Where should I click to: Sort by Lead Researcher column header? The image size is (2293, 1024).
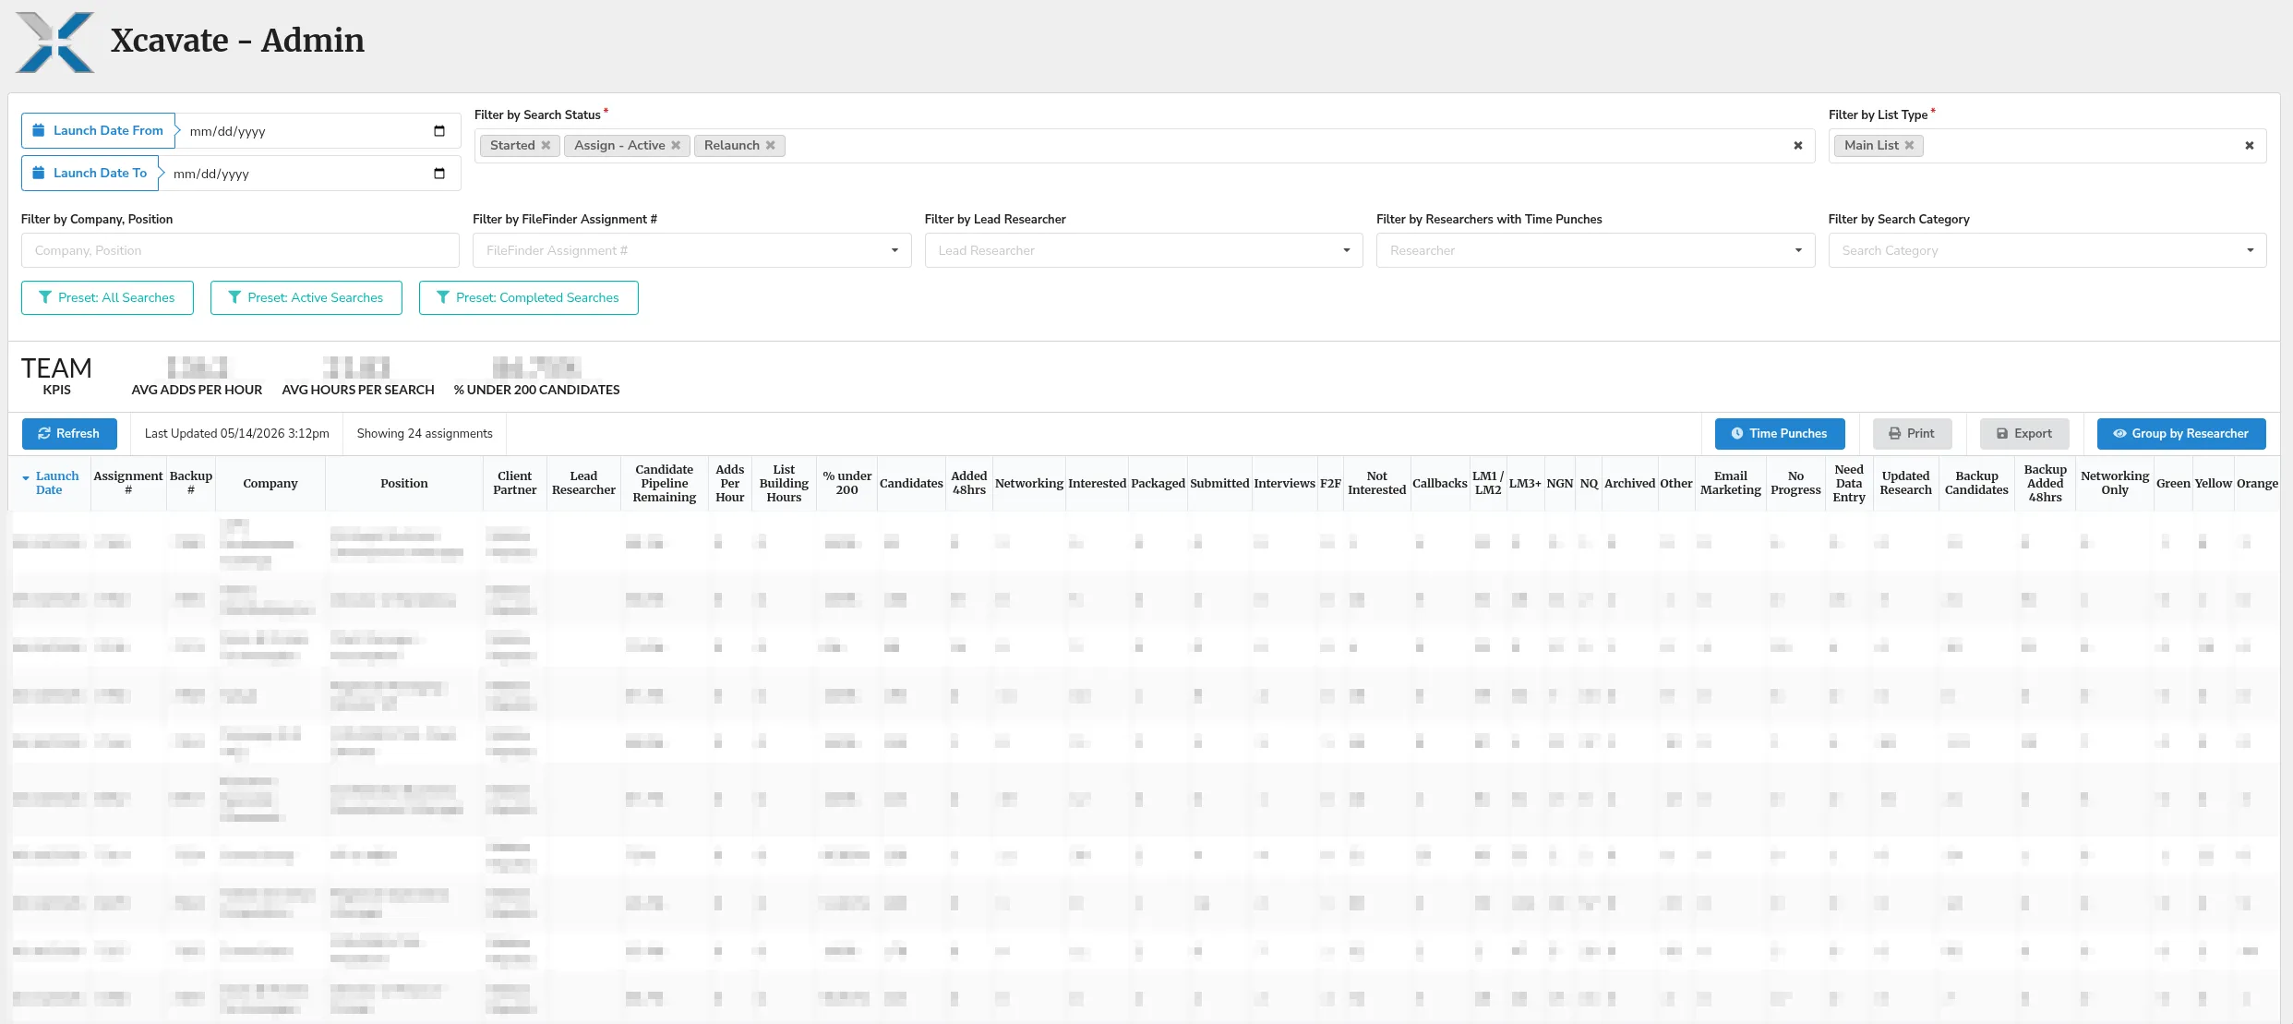click(x=583, y=483)
